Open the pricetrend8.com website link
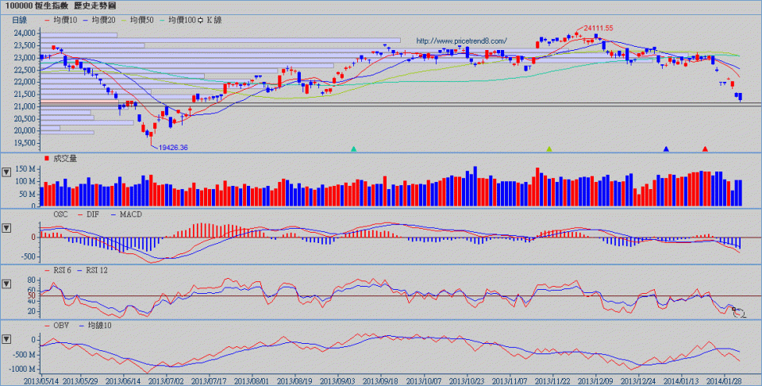This screenshot has height=386, width=762. (460, 41)
